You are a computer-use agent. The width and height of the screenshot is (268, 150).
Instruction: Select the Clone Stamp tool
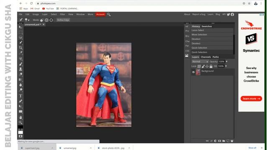(x=21, y=69)
